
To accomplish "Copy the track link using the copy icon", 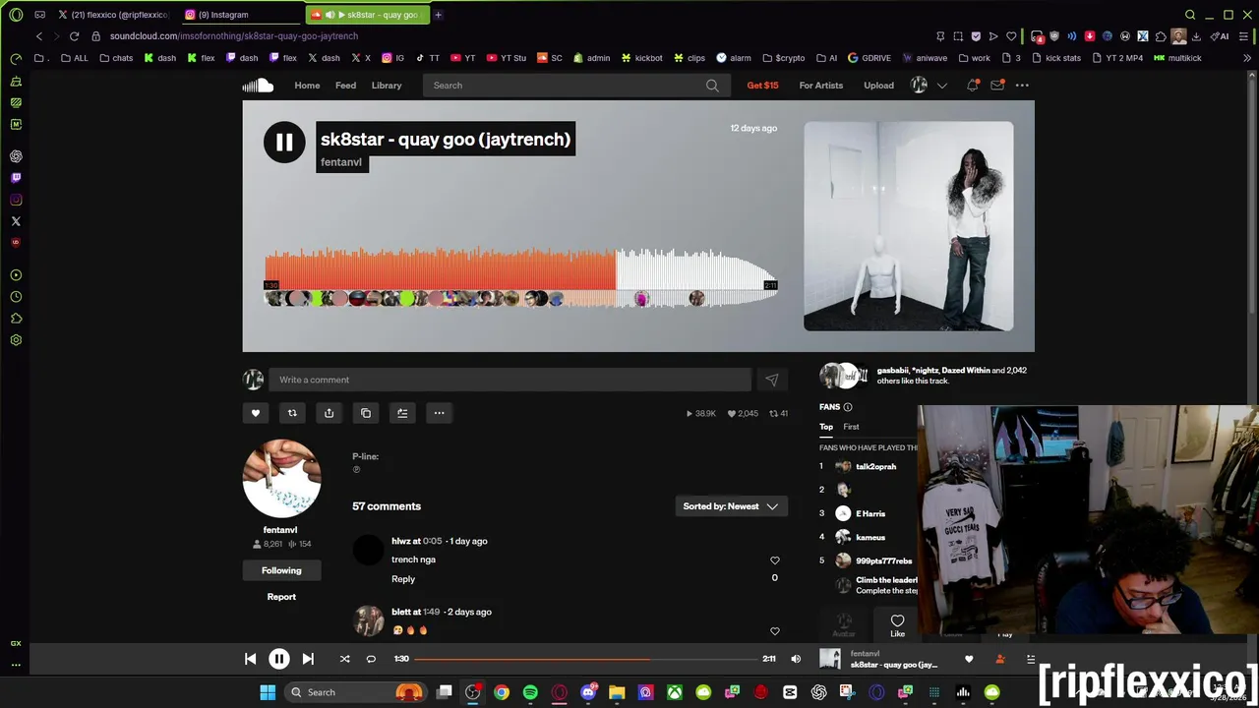I will 366,413.
